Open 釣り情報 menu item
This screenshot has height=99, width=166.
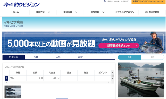(95, 12)
